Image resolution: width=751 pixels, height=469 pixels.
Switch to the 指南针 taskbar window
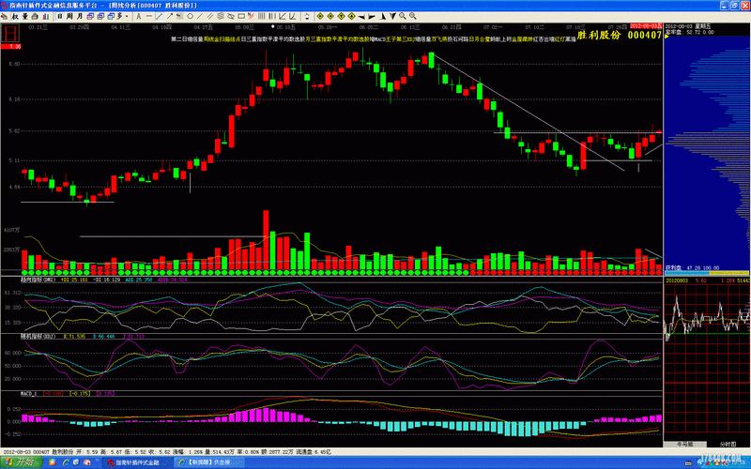pyautogui.click(x=137, y=462)
